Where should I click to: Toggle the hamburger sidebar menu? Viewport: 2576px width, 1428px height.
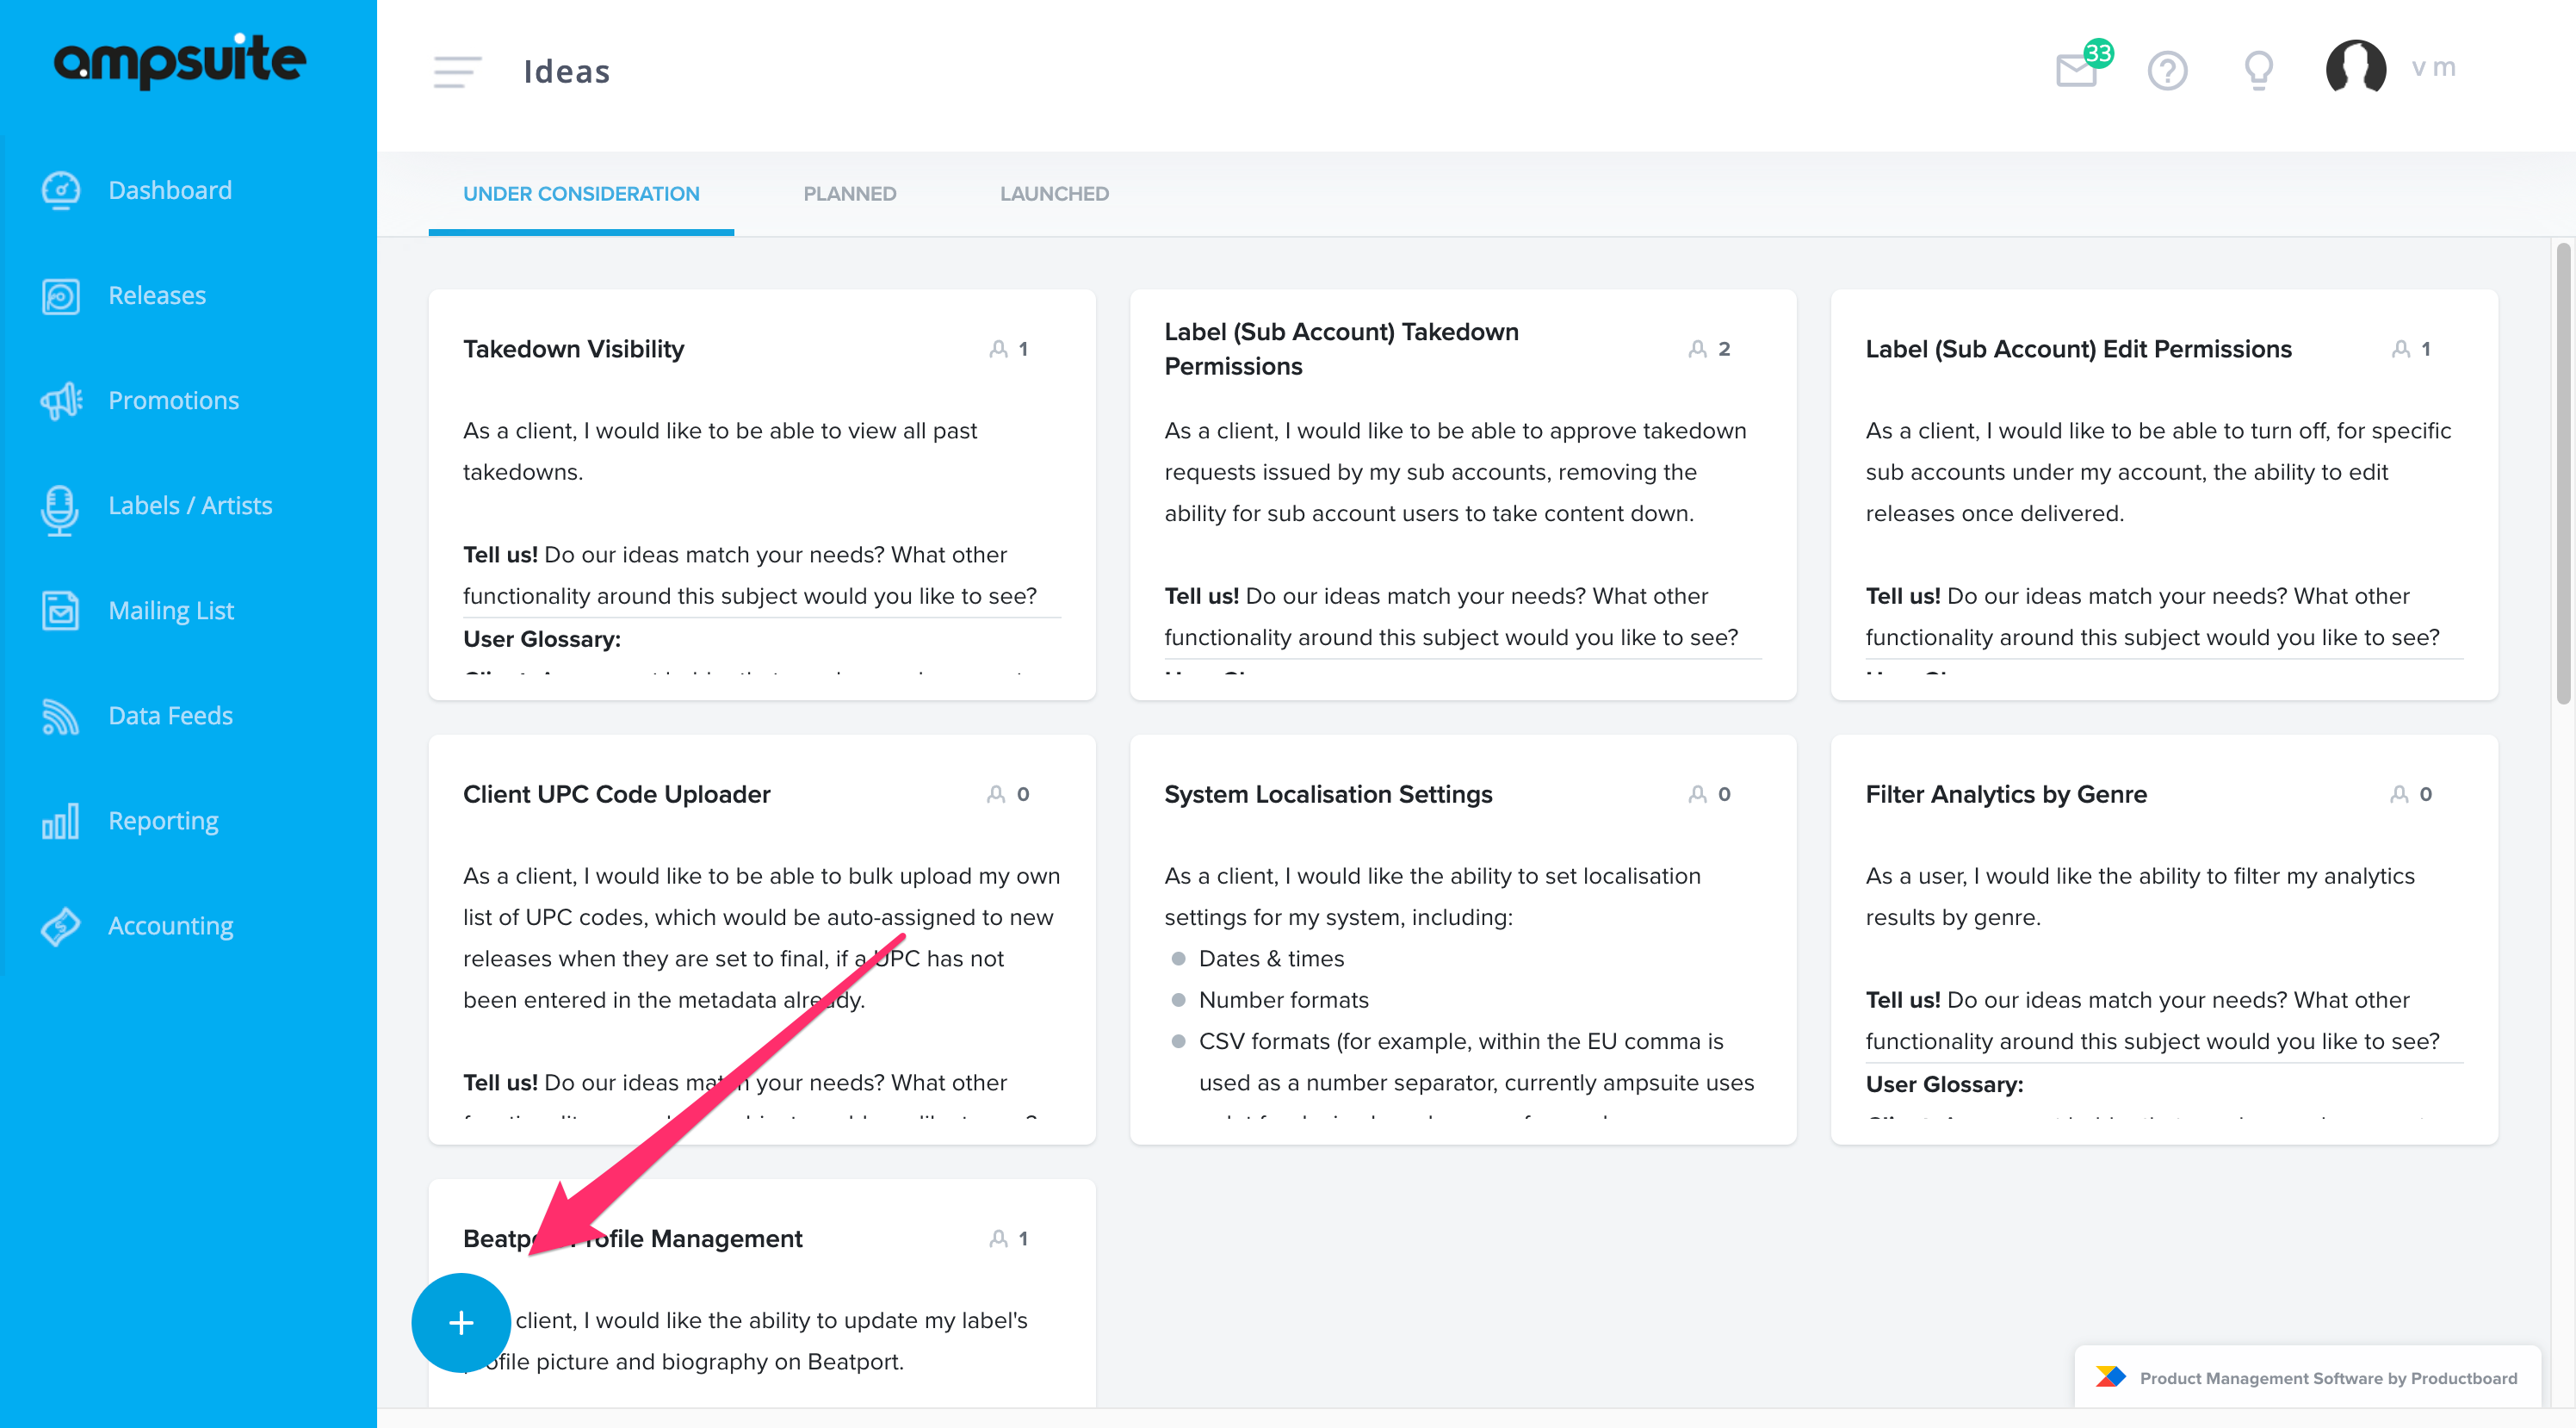point(457,72)
